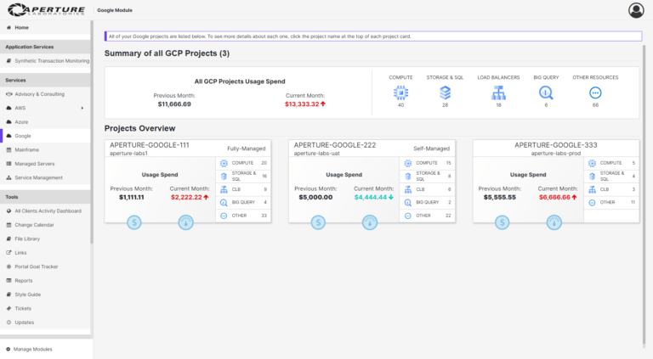
Task: Click the Other Resources ellipsis icon in summary
Action: [x=595, y=93]
